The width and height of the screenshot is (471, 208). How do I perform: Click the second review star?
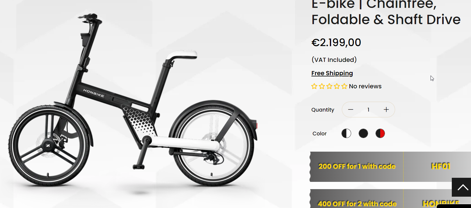[322, 86]
